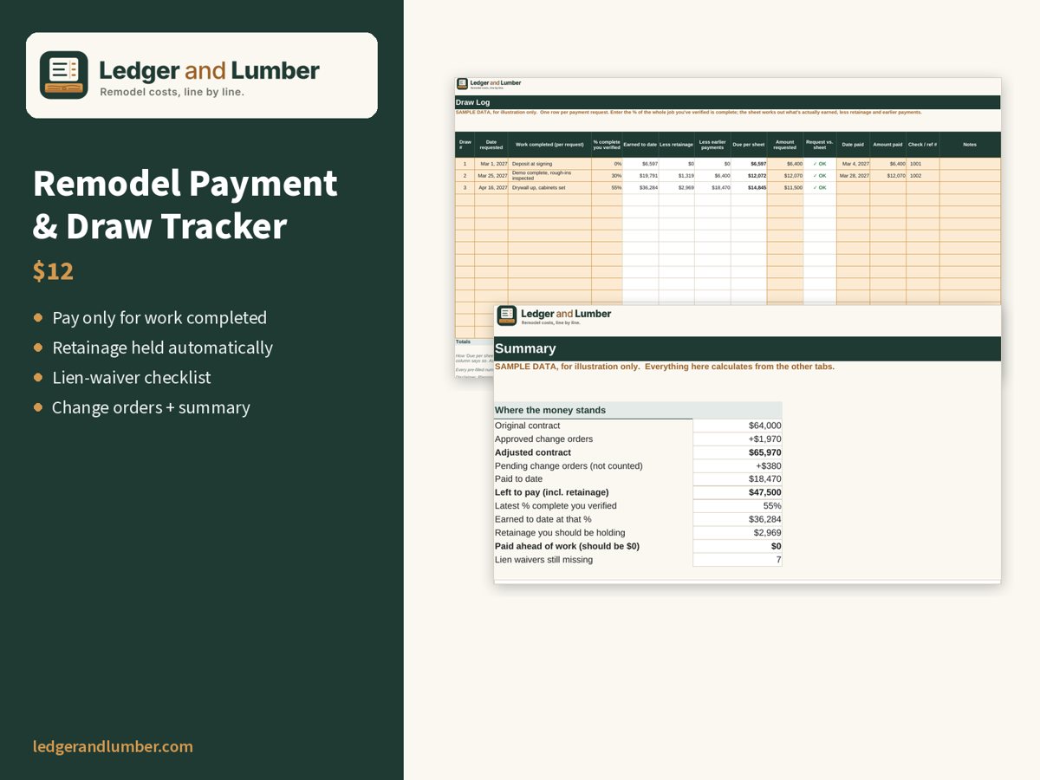Viewport: 1040px width, 780px height.
Task: Select the 'Drywall up, cabinets set' cell
Action: pos(549,188)
